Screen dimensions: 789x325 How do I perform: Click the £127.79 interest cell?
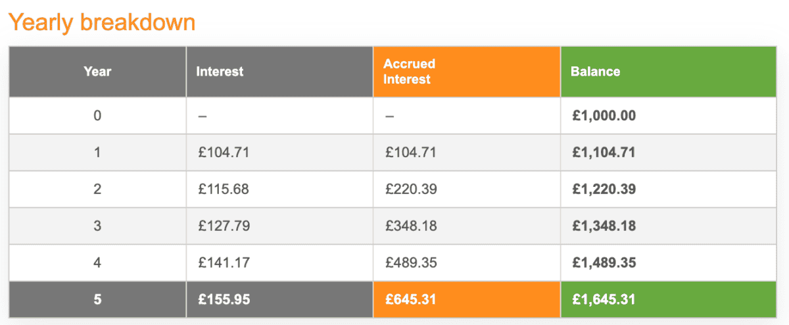tap(224, 226)
